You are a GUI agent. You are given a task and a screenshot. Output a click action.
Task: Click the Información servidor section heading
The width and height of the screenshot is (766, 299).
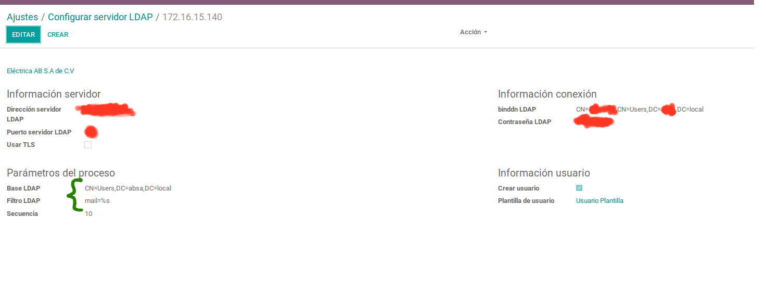pyautogui.click(x=54, y=94)
